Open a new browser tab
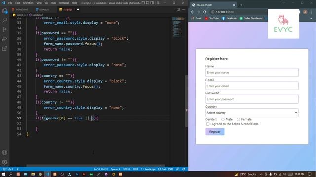 pyautogui.click(x=241, y=5)
